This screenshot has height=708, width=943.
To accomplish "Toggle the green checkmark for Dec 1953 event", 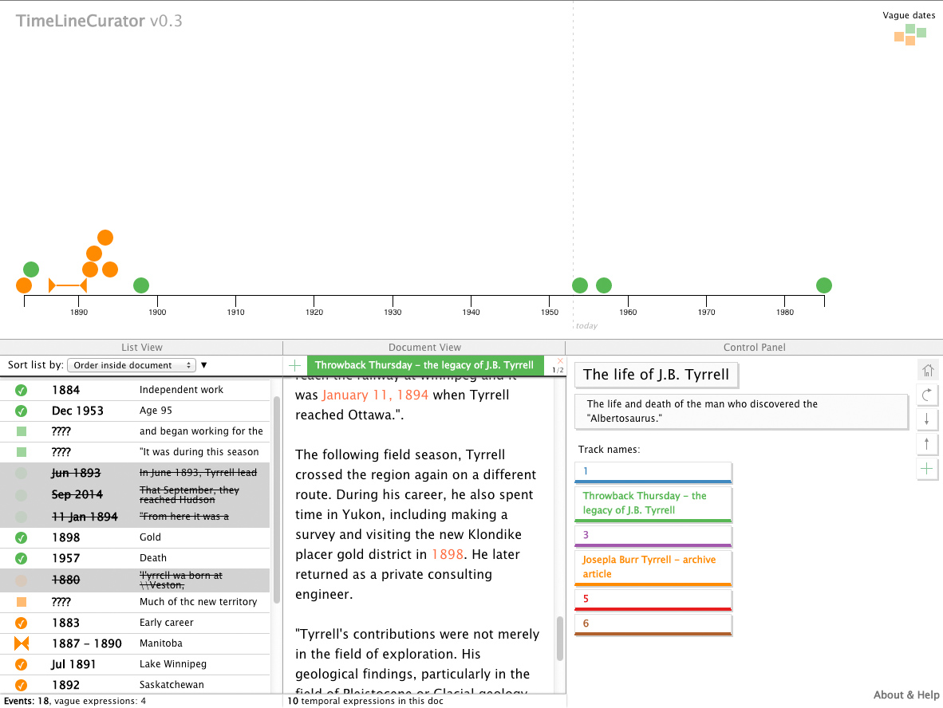I will click(22, 411).
